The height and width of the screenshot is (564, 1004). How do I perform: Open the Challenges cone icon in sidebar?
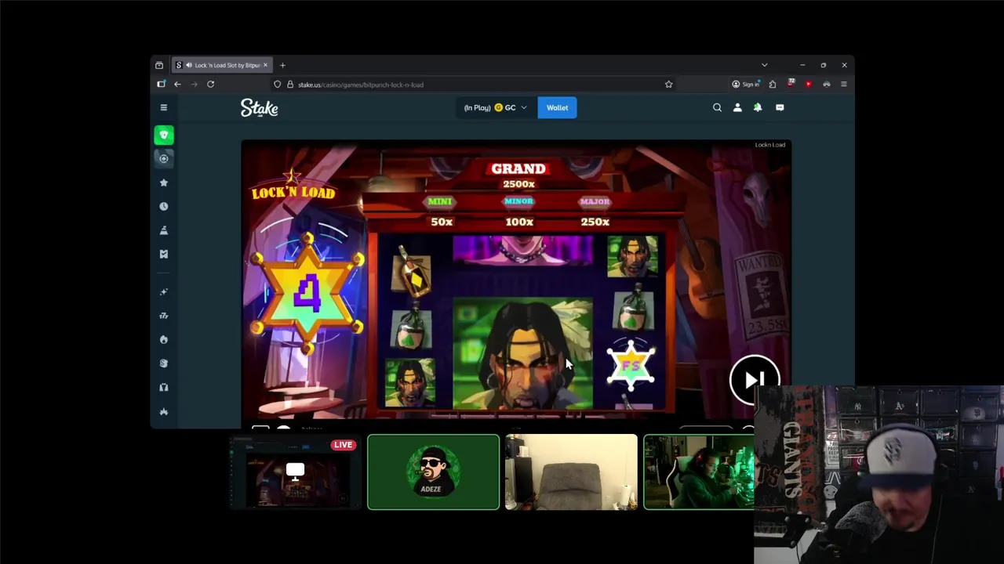pyautogui.click(x=164, y=230)
